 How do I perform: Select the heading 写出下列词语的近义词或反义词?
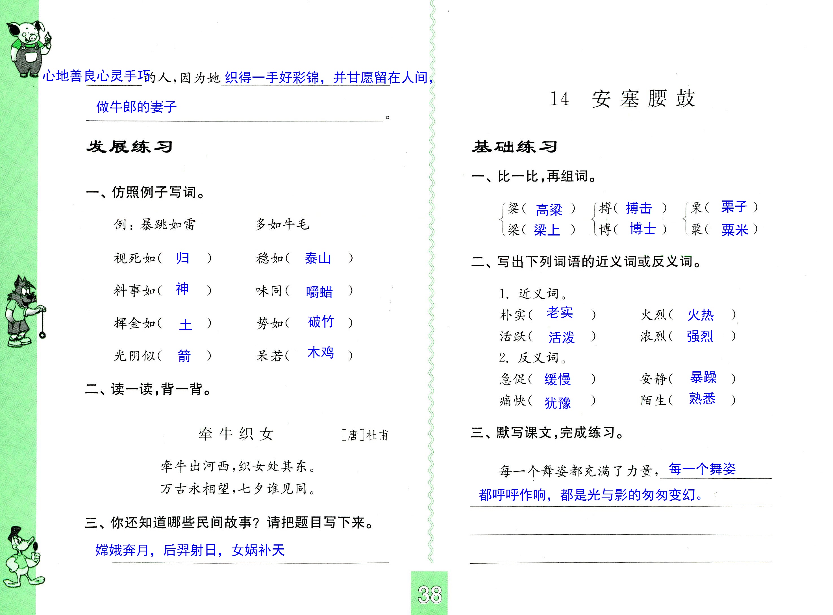click(586, 261)
